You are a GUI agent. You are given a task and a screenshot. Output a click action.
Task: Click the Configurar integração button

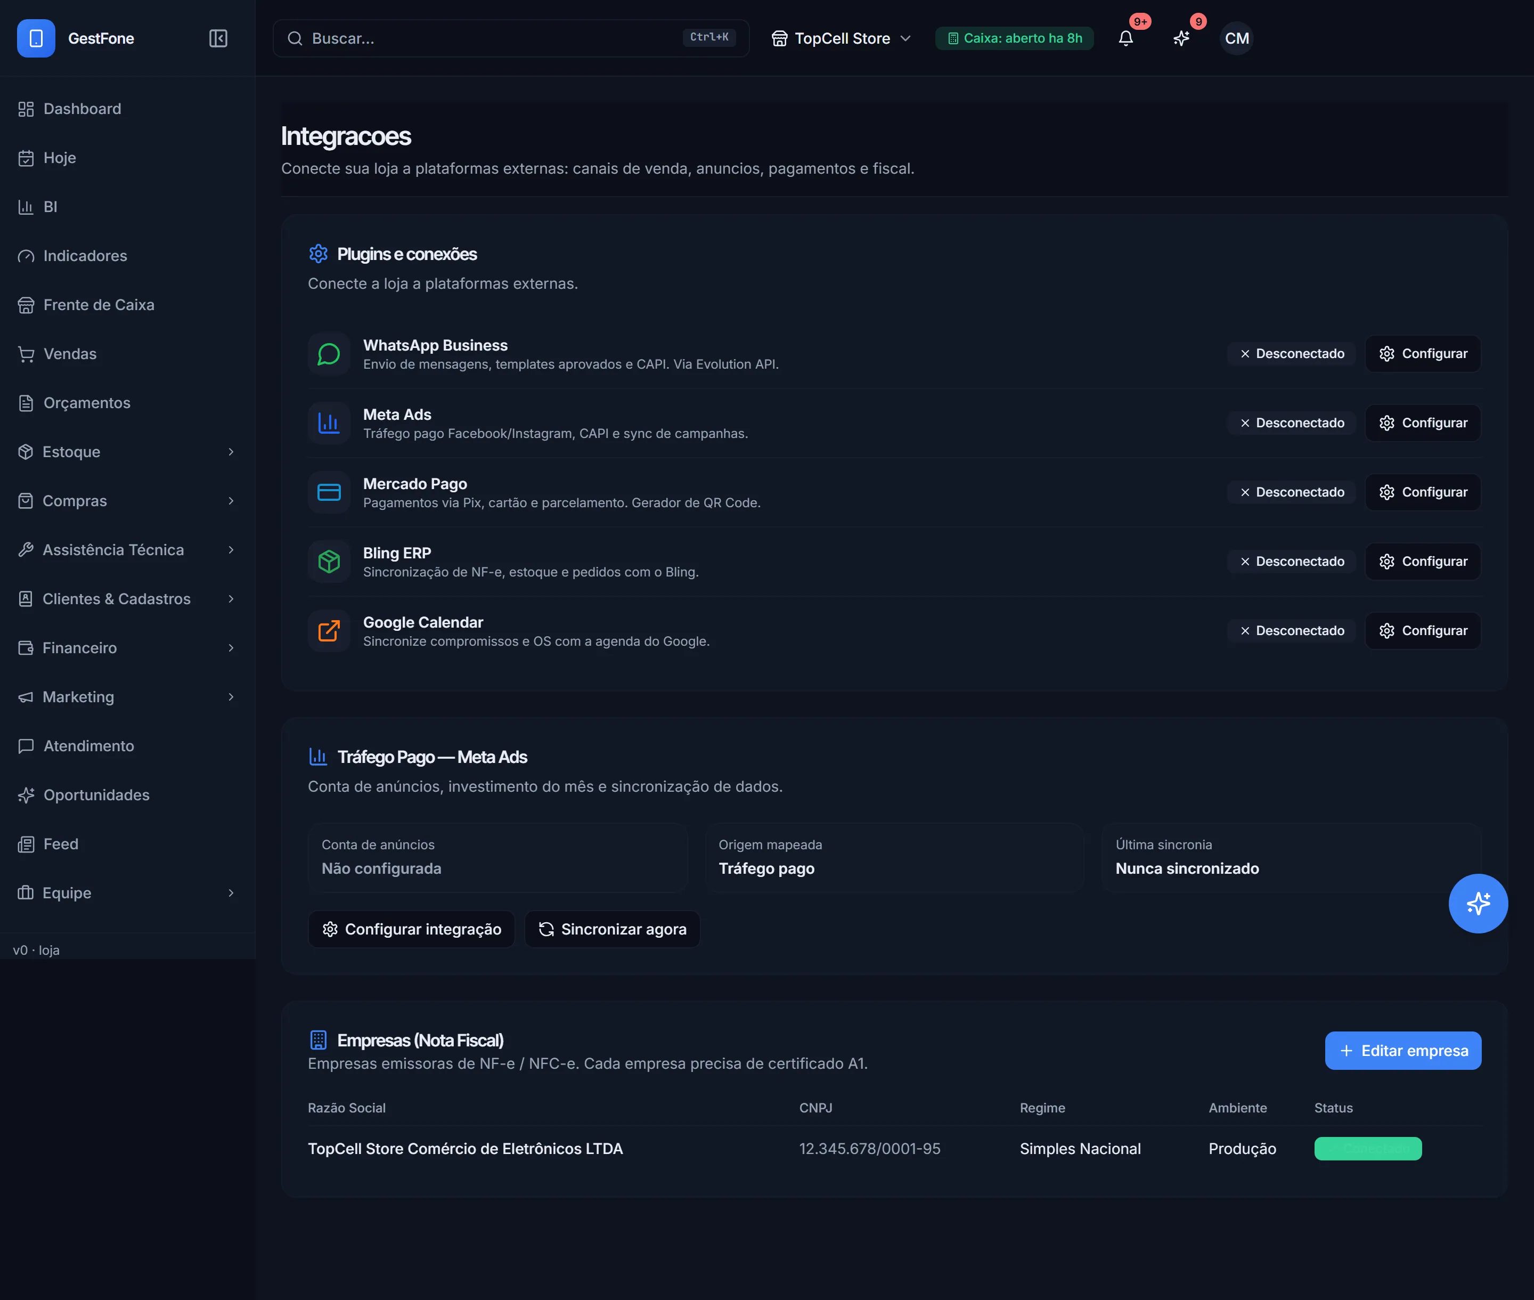tap(411, 929)
